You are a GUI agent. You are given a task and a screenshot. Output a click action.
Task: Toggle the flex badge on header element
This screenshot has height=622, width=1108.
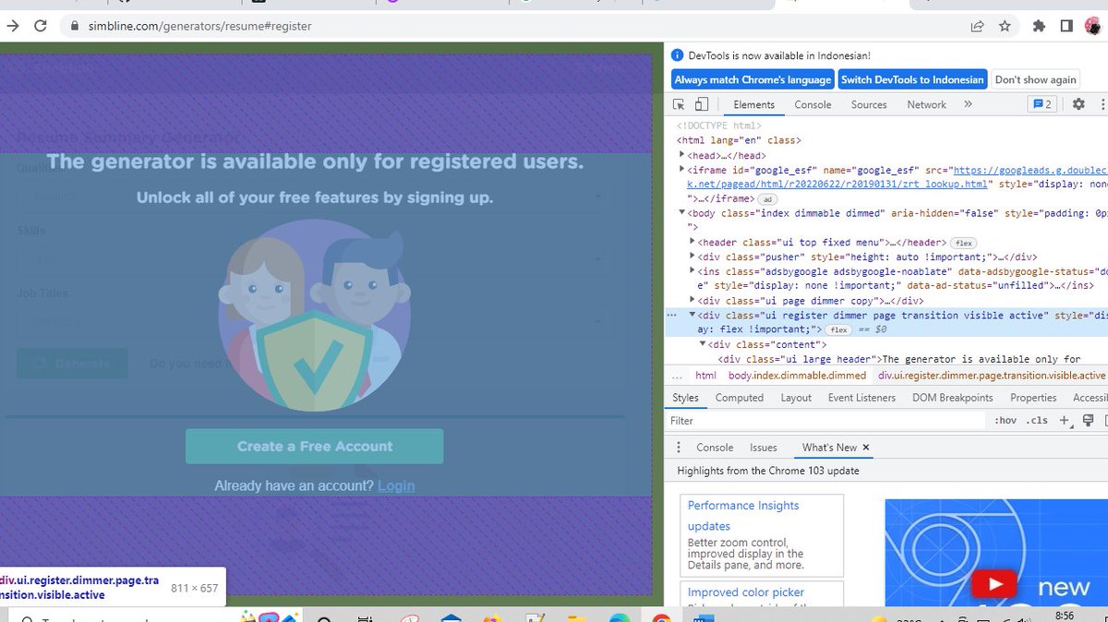coord(963,243)
